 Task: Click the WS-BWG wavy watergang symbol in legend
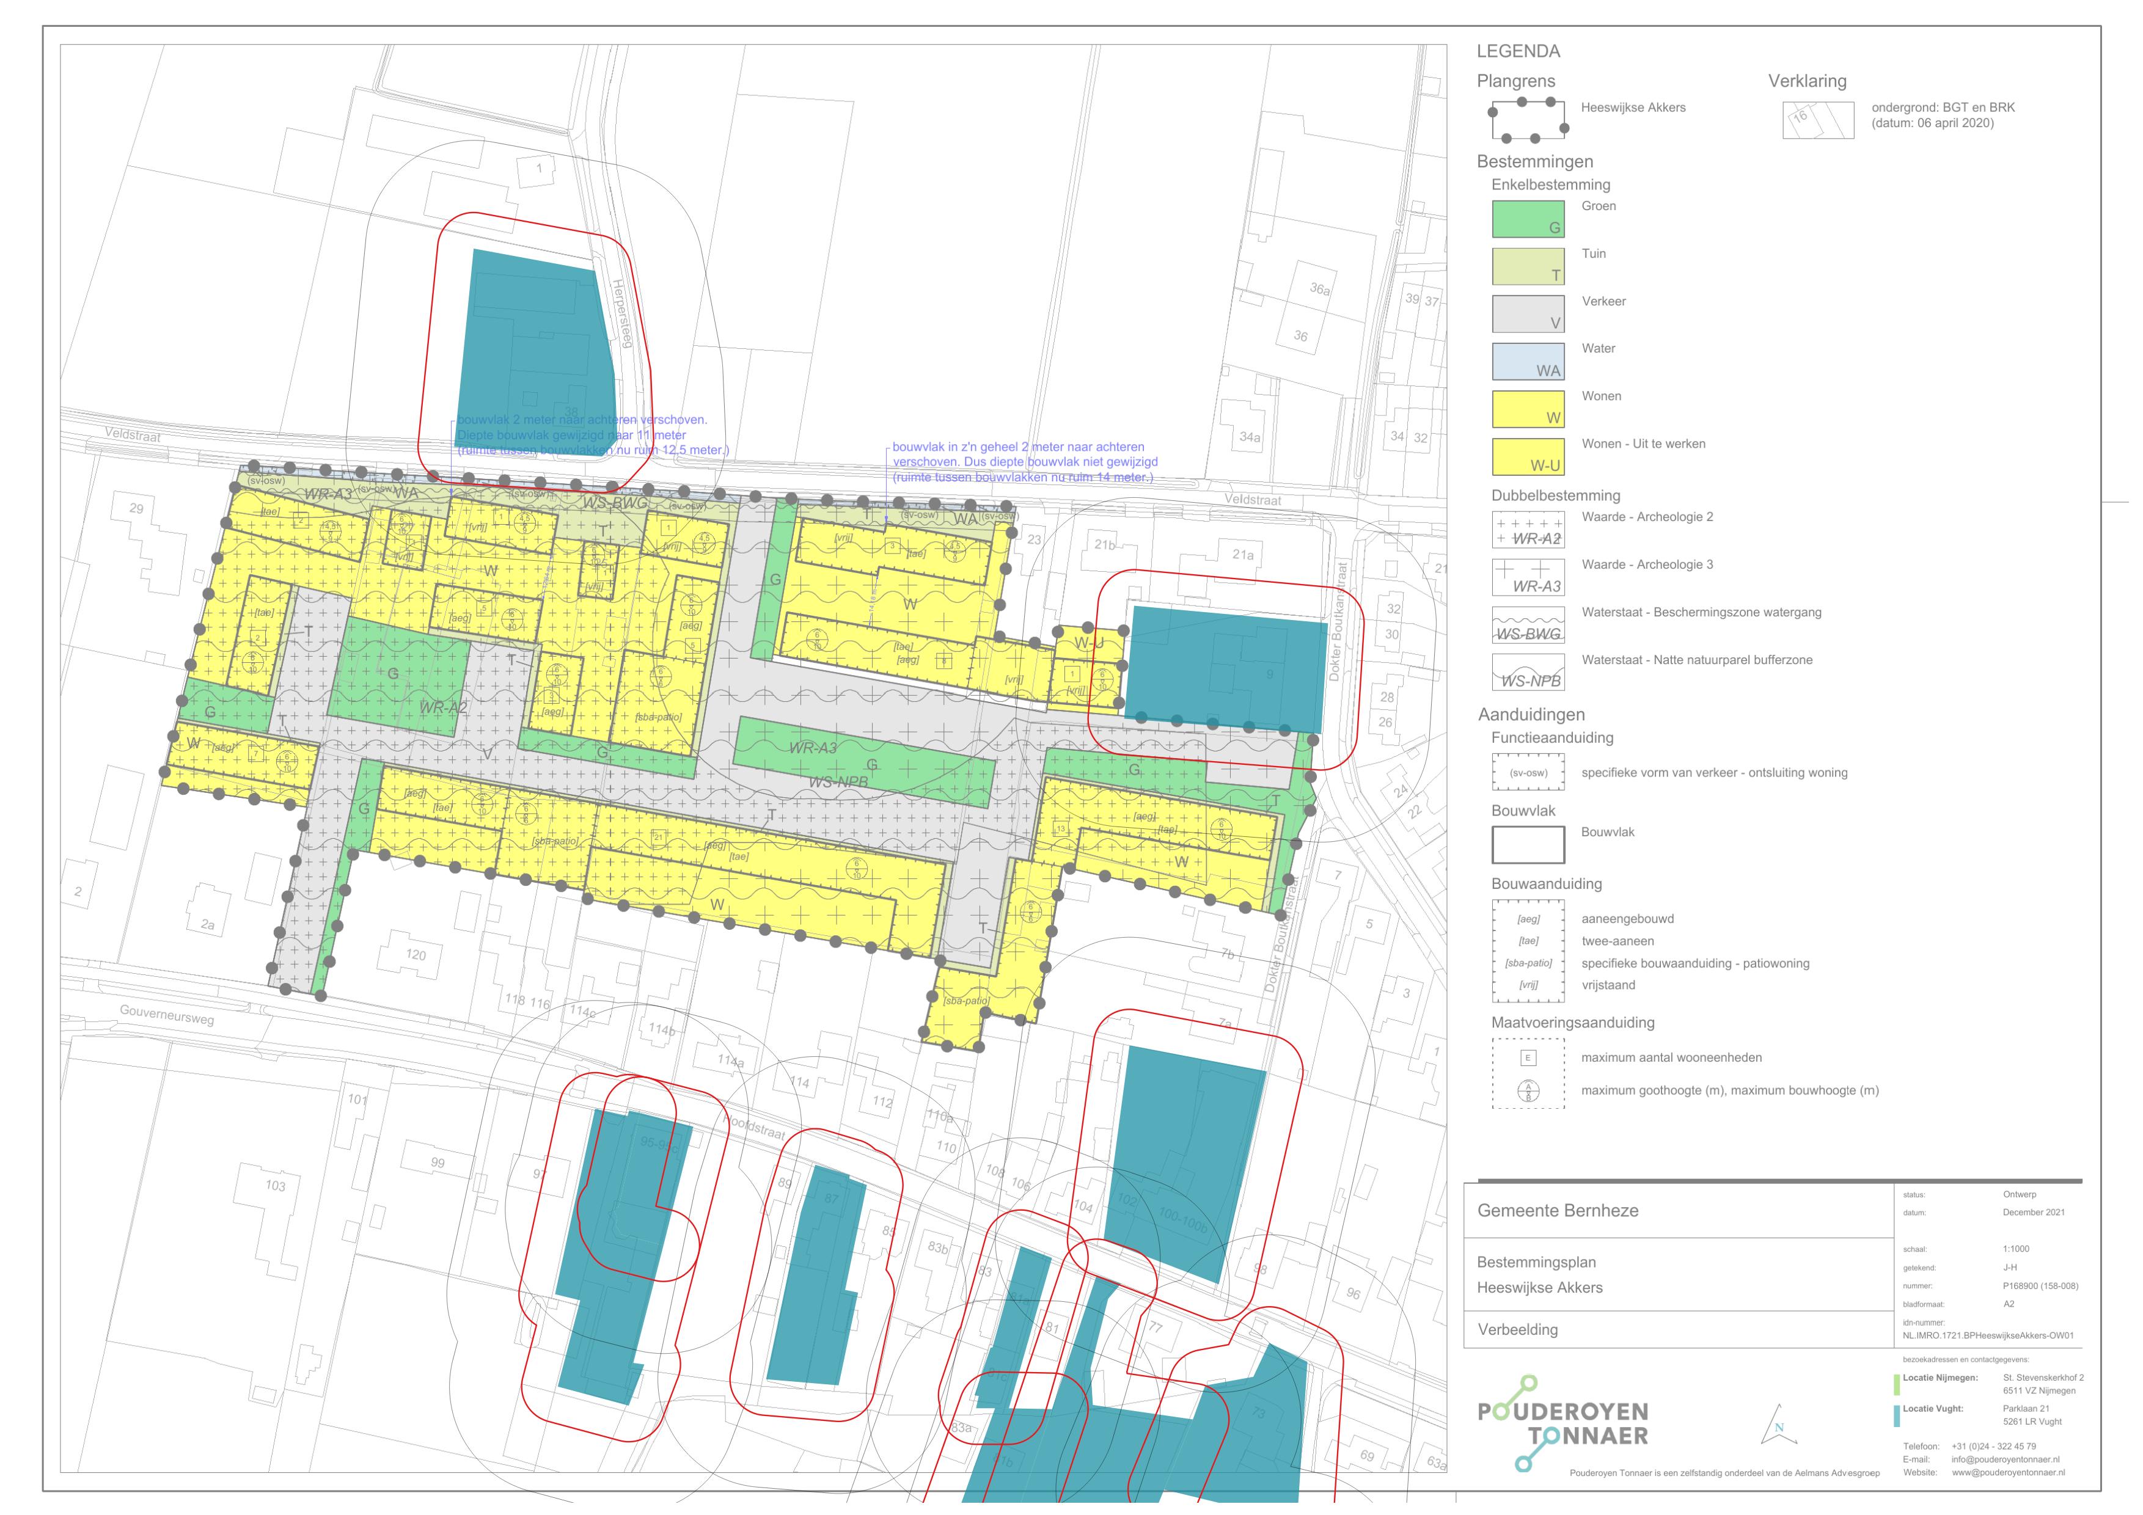[x=1528, y=625]
